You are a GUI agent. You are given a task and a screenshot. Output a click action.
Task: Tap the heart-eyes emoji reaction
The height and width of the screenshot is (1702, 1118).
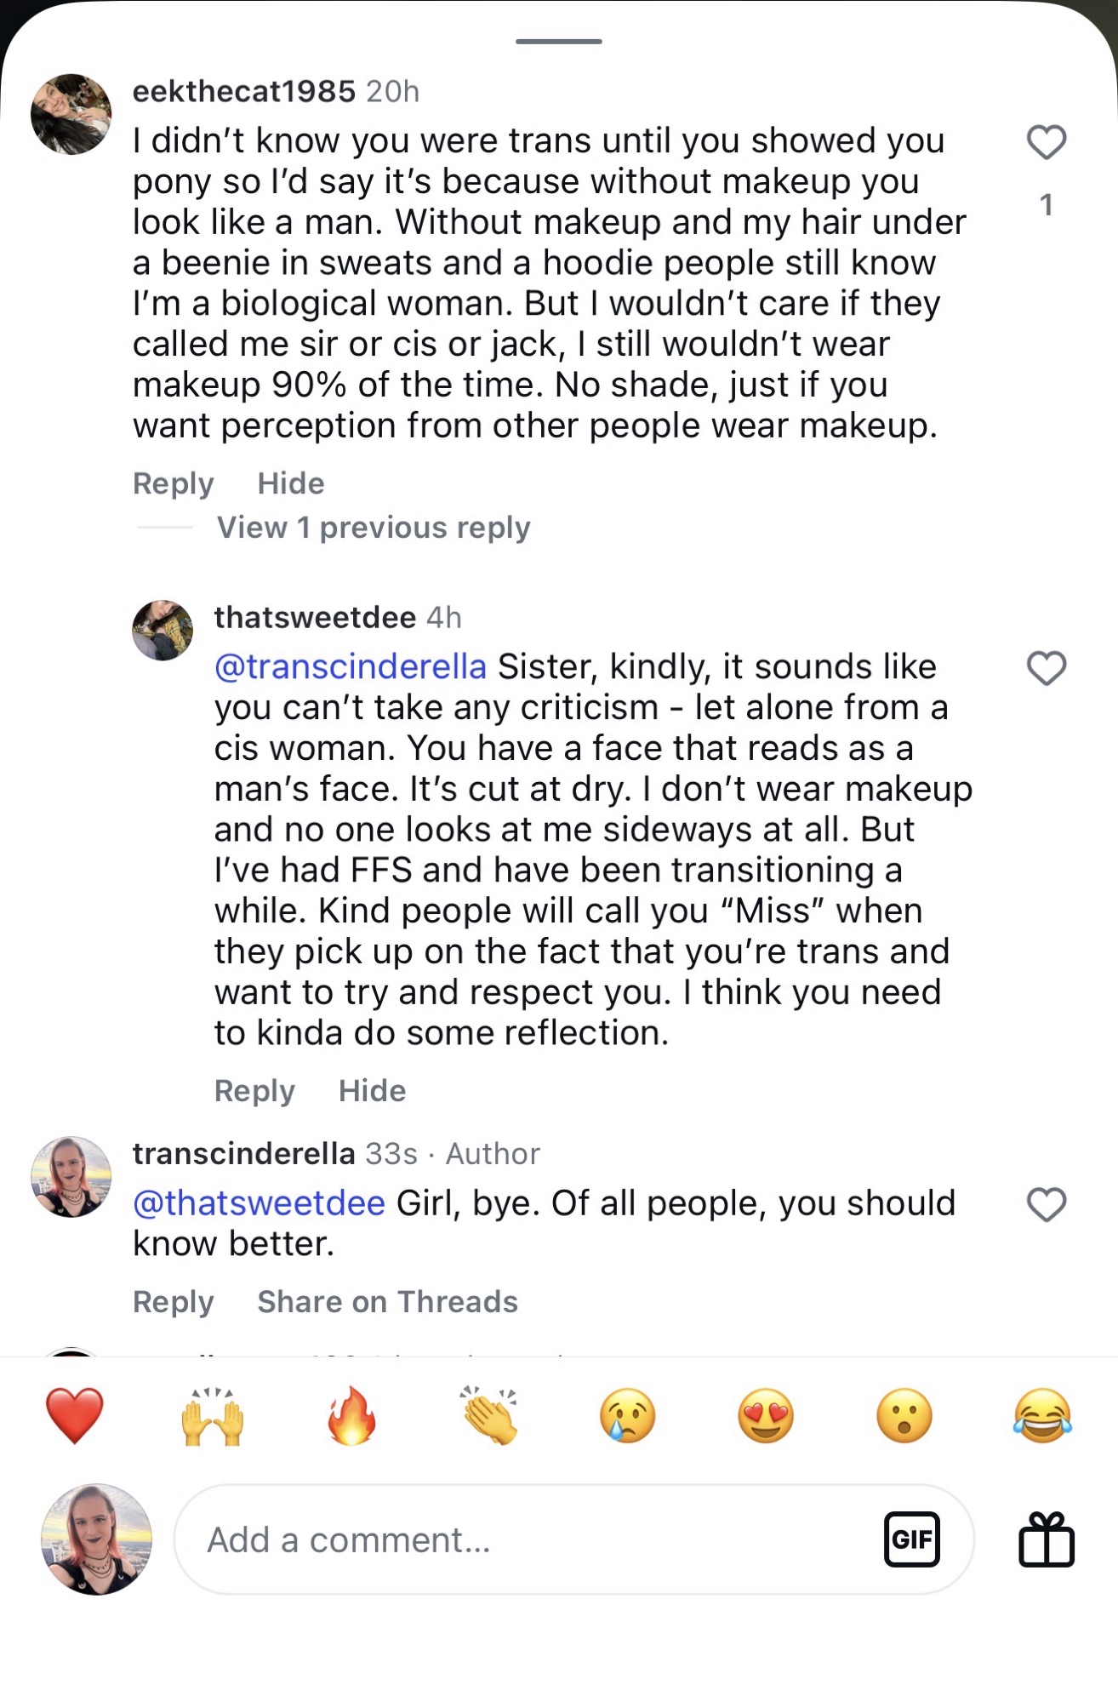pos(766,1416)
